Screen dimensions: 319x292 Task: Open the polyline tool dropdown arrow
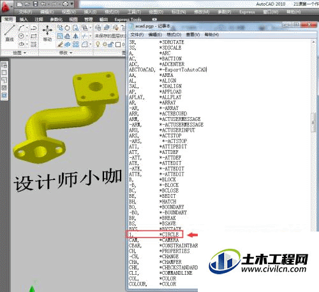click(27, 28)
